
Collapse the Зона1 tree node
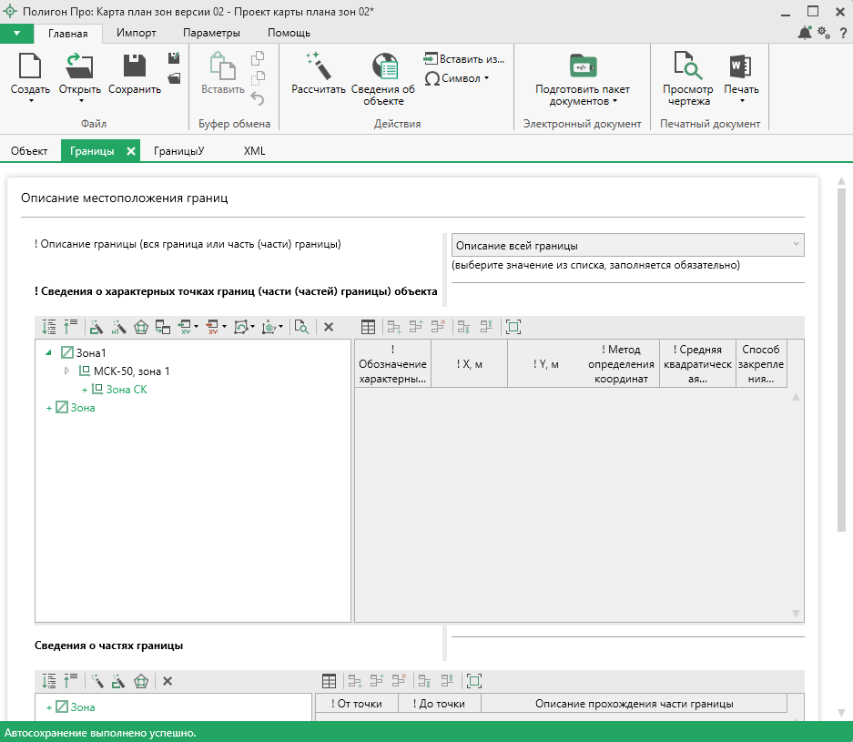(47, 352)
